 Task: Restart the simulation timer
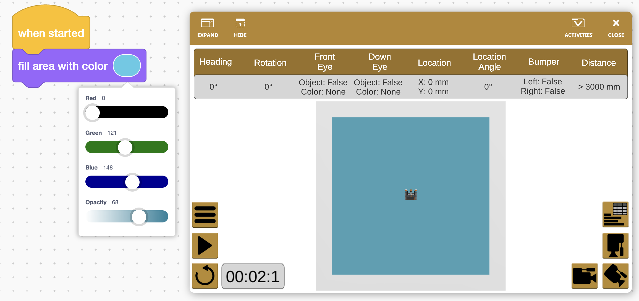205,276
